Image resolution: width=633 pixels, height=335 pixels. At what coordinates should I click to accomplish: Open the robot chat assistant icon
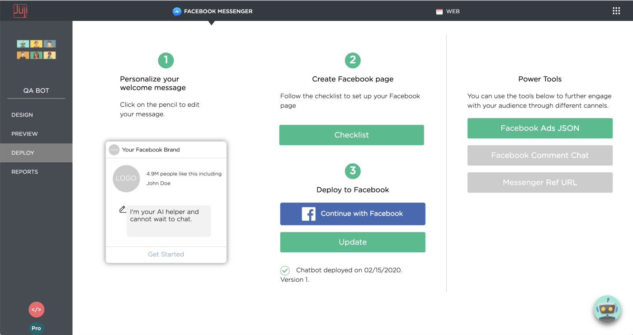point(607,309)
